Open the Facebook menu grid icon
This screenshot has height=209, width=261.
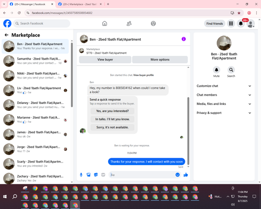tap(231, 24)
